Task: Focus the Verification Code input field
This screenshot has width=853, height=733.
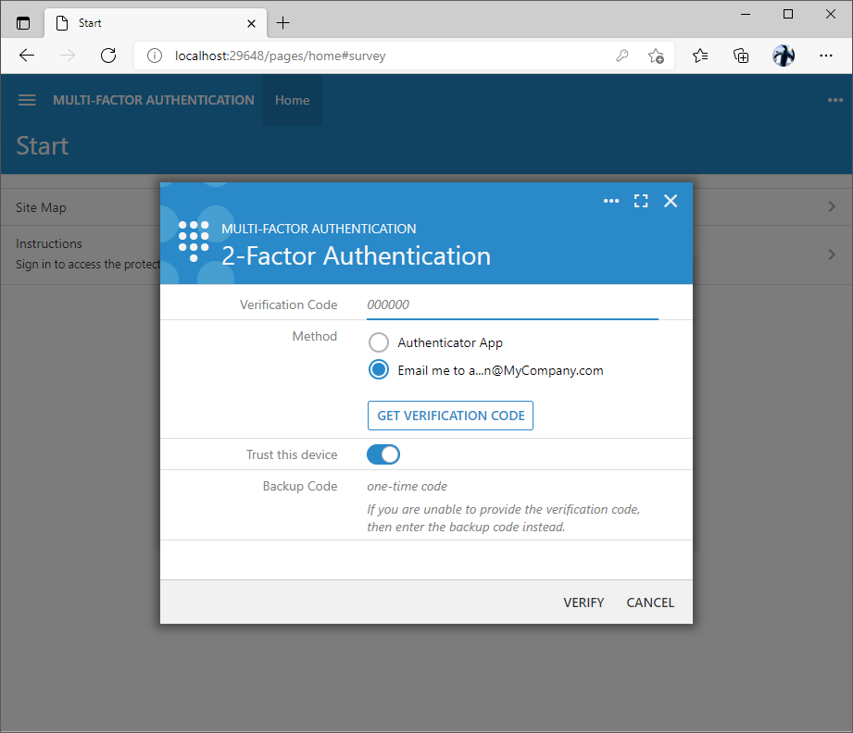Action: [512, 304]
